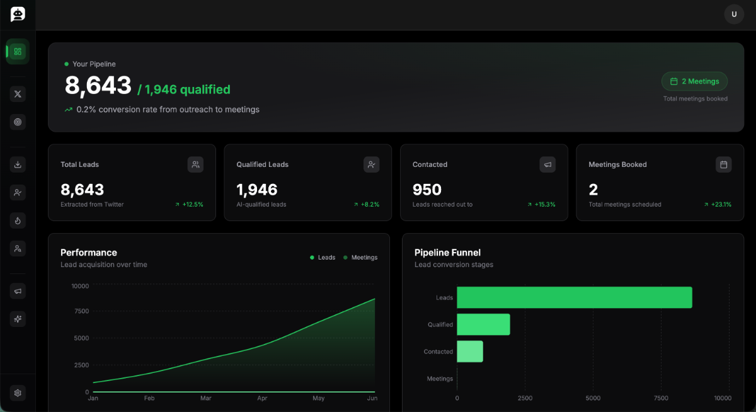Click the megaphone icon on Contacted card
Viewport: 756px width, 412px height.
[x=547, y=164]
